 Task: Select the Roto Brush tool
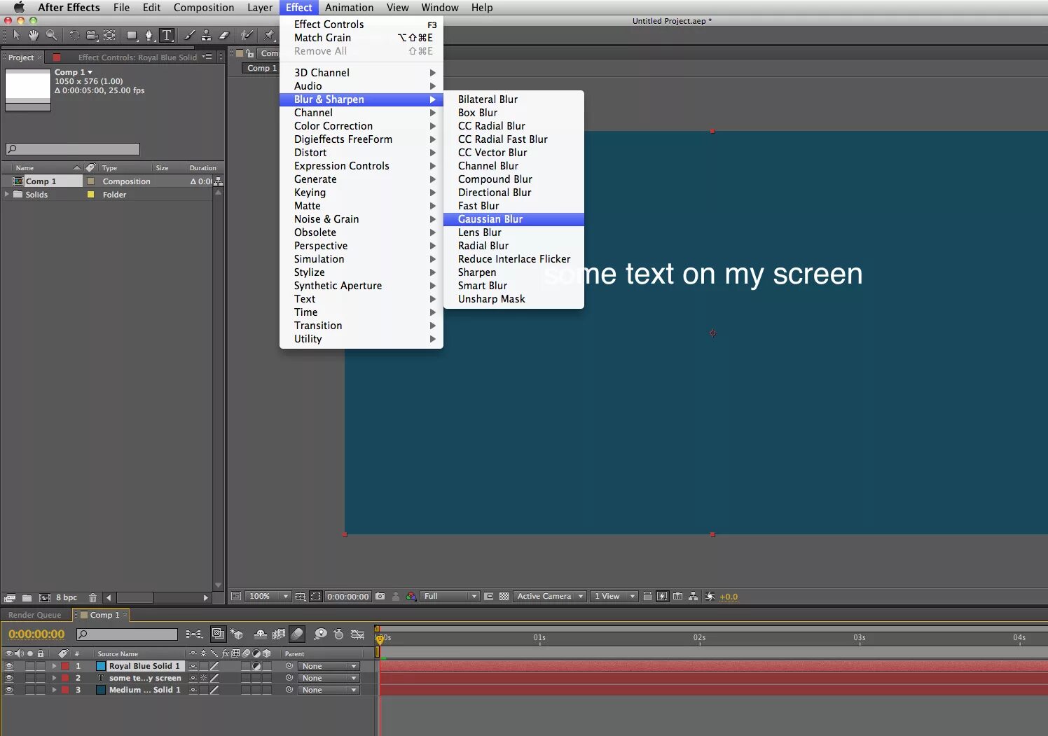(247, 35)
